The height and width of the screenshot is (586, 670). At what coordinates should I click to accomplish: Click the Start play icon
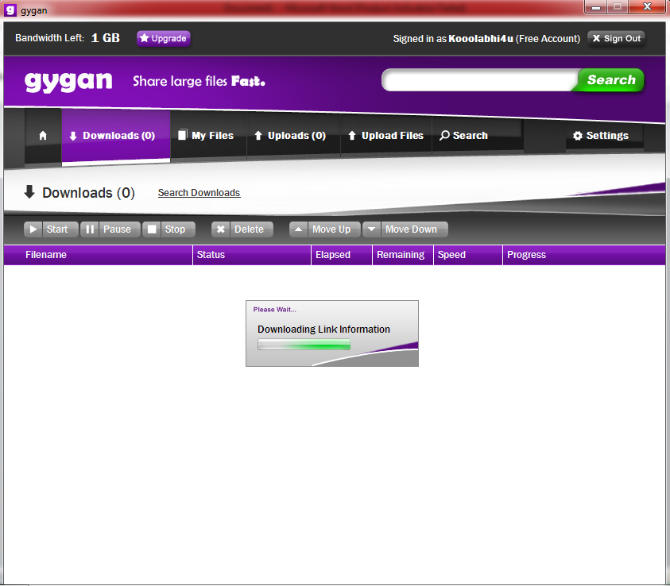point(33,229)
